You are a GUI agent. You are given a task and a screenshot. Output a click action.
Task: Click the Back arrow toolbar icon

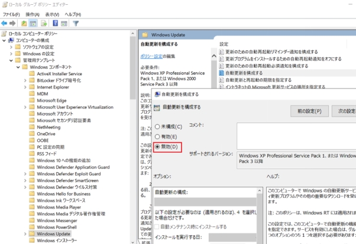coord(4,23)
